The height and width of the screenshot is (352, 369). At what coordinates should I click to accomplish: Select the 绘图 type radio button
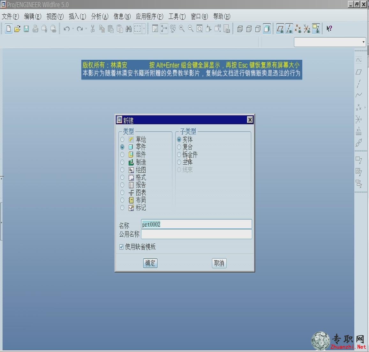[x=122, y=170]
